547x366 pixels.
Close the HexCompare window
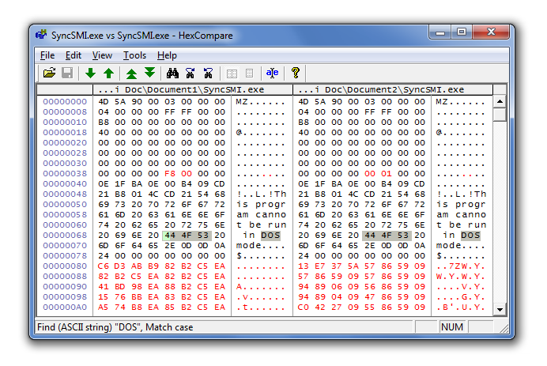coord(491,32)
